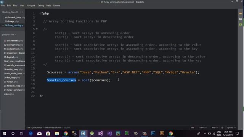Open 13-comparison.php in project tree
The height and width of the screenshot is (137, 244).
pos(14,49)
